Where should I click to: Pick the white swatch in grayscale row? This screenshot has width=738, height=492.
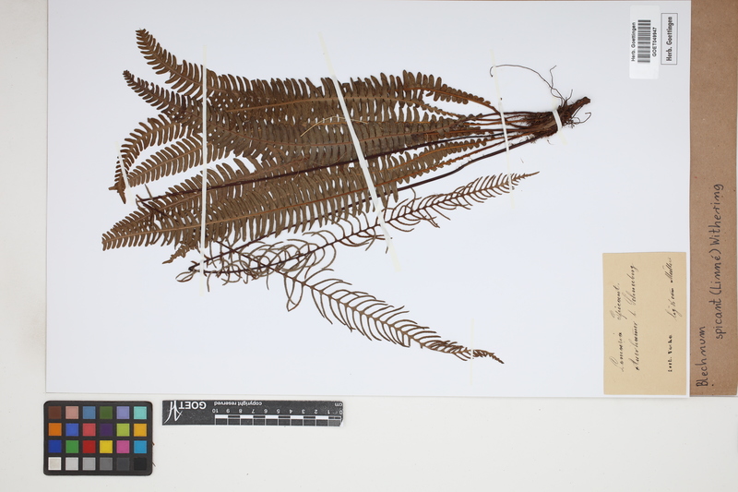55,462
